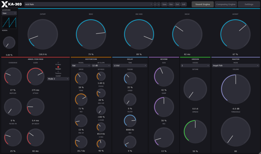Click the previous preset arrow button
This screenshot has width=261, height=154.
pyautogui.click(x=155, y=4)
